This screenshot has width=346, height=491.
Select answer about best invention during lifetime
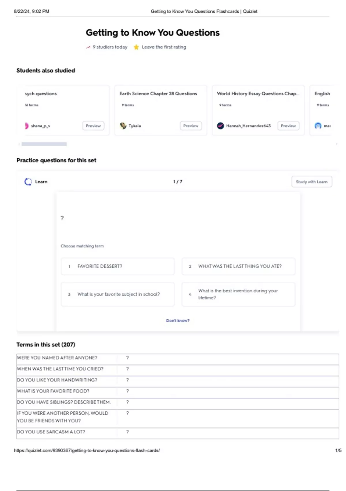click(238, 294)
